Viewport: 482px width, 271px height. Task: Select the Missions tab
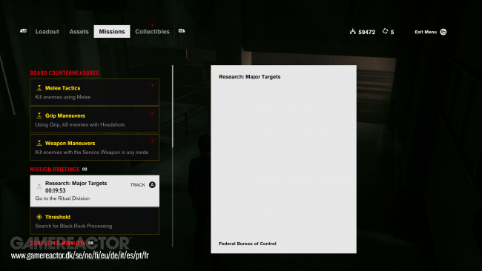tap(112, 32)
